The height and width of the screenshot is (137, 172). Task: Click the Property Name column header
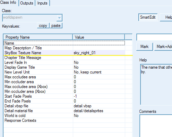click(x=38, y=37)
